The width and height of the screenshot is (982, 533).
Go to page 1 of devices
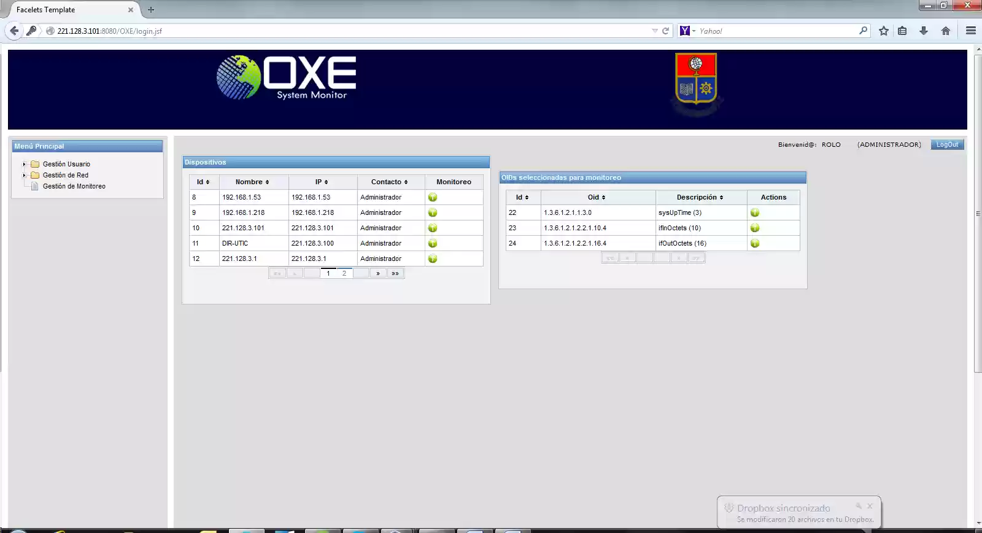coord(328,273)
